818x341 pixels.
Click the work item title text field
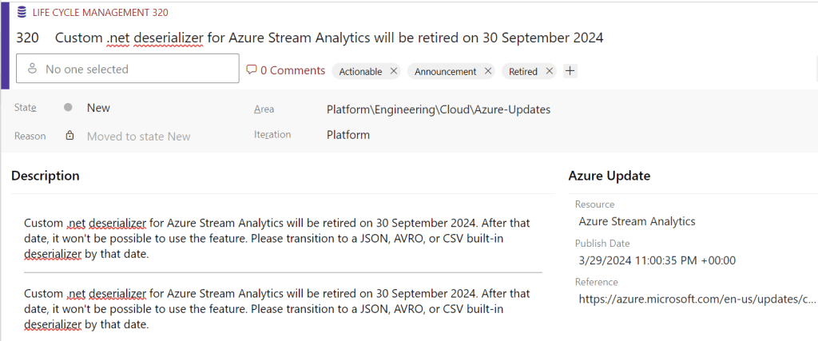[329, 38]
